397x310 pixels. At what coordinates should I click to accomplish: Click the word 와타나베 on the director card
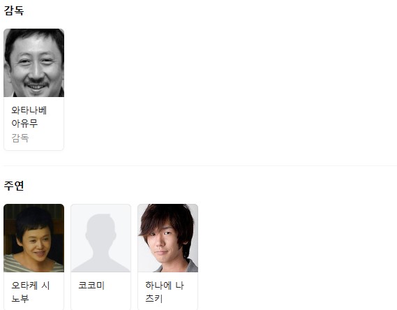tap(29, 110)
